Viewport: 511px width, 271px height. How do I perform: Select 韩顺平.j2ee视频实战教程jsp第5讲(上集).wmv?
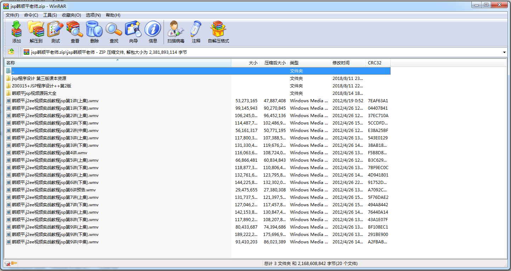pyautogui.click(x=55, y=160)
